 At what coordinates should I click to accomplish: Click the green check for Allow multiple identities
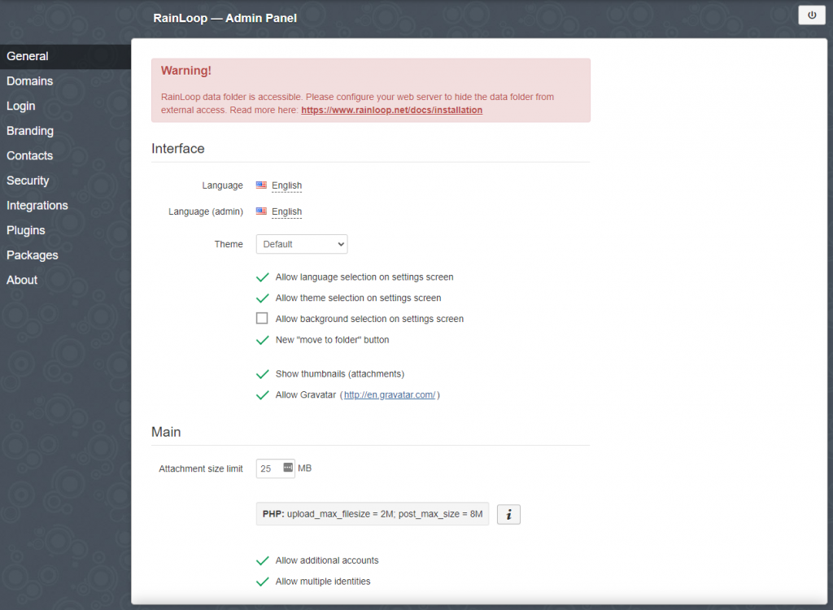pos(262,582)
